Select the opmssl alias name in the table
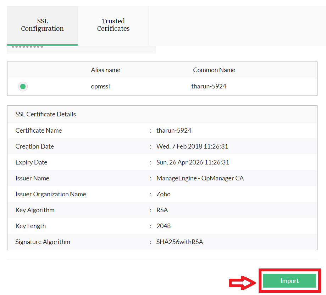326x295 pixels. tap(100, 86)
